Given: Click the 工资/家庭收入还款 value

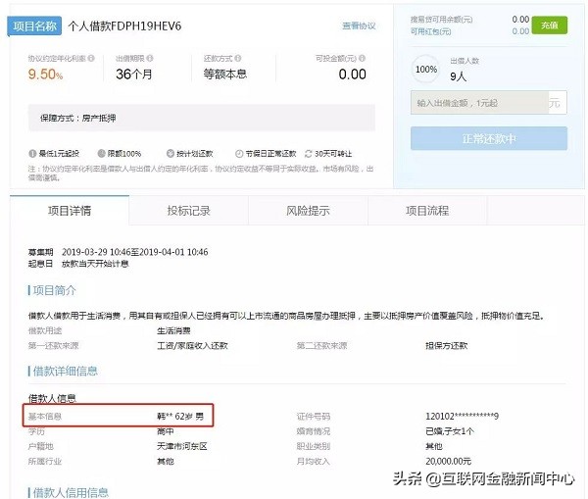Looking at the screenshot, I should [192, 345].
